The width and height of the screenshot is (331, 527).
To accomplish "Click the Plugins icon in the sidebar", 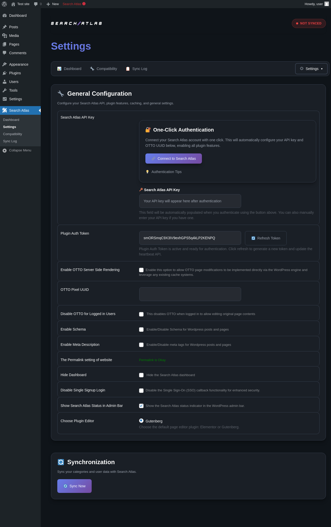I will pos(5,73).
